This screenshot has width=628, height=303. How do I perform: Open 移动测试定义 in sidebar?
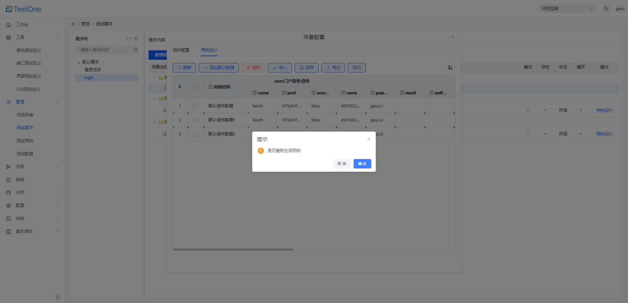(29, 50)
